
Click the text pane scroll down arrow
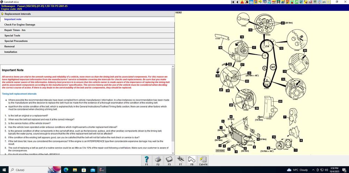(173, 153)
